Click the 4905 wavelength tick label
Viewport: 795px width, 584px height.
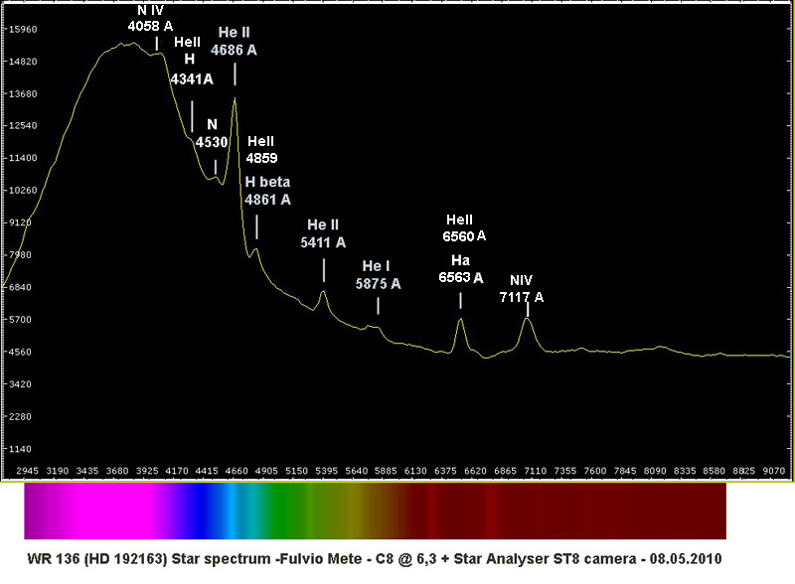[266, 471]
